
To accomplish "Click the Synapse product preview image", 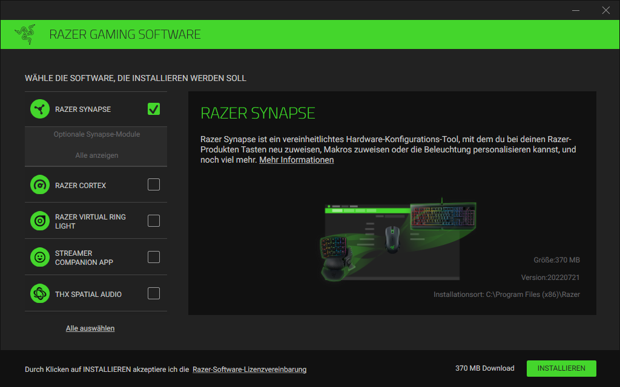I will pyautogui.click(x=398, y=239).
